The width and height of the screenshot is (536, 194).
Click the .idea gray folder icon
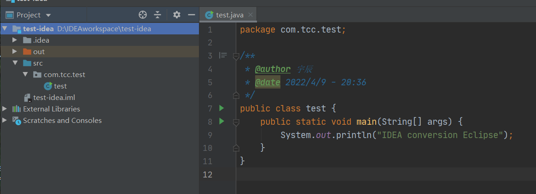(x=27, y=40)
